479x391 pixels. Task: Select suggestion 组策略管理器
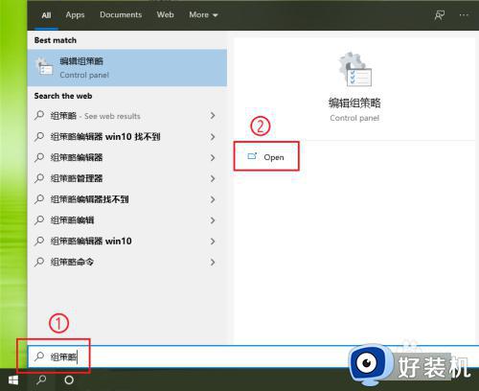click(127, 178)
